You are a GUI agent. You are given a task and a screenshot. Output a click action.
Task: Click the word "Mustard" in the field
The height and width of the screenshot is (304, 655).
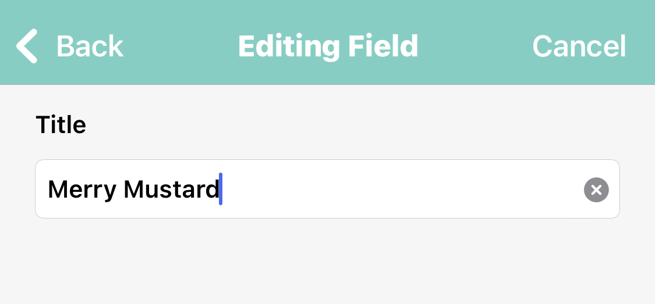(x=171, y=189)
